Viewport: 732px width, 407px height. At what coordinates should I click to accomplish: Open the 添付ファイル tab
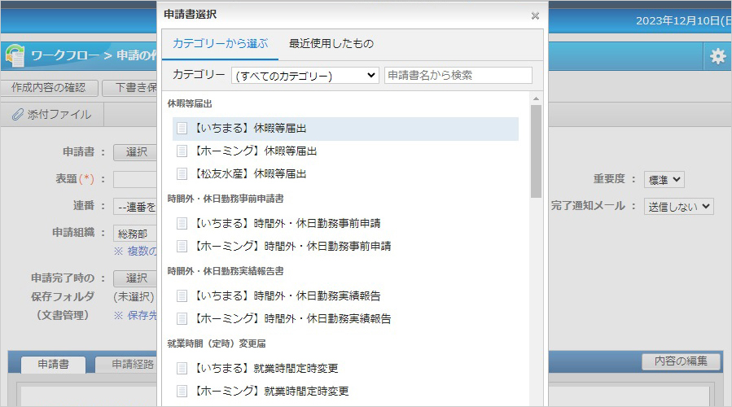52,114
